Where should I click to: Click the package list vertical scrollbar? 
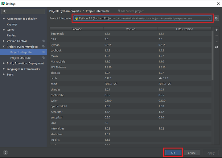tap(212, 55)
